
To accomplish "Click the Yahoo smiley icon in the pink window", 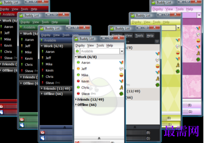I will pyautogui.click(x=198, y=41).
